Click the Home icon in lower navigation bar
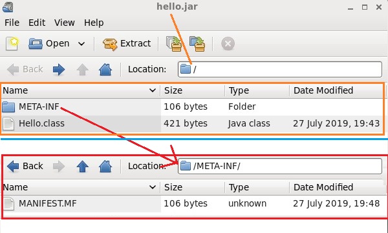388x233 pixels. 105,166
